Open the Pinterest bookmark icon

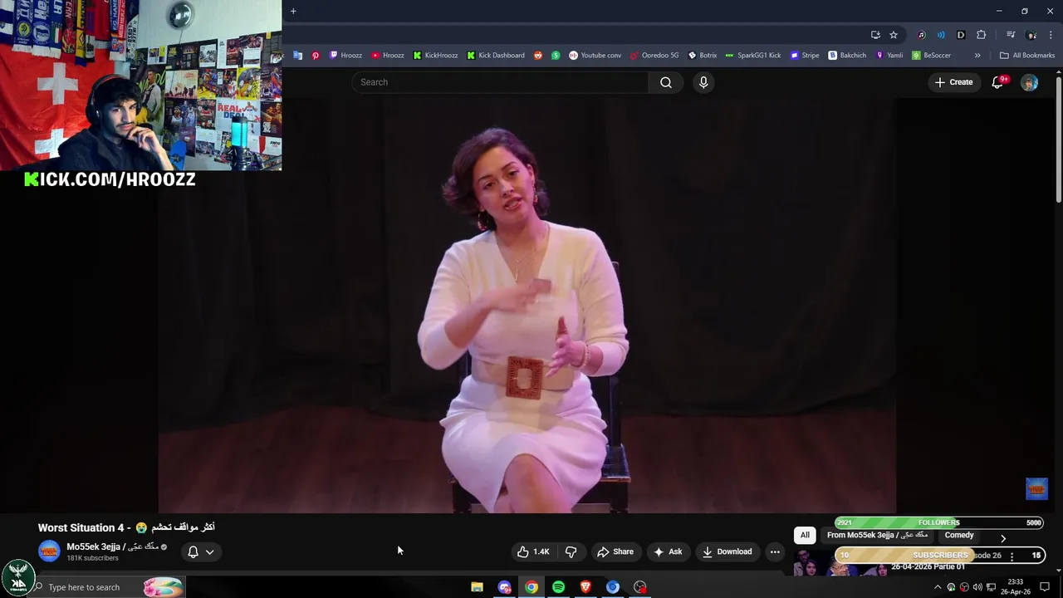point(316,56)
